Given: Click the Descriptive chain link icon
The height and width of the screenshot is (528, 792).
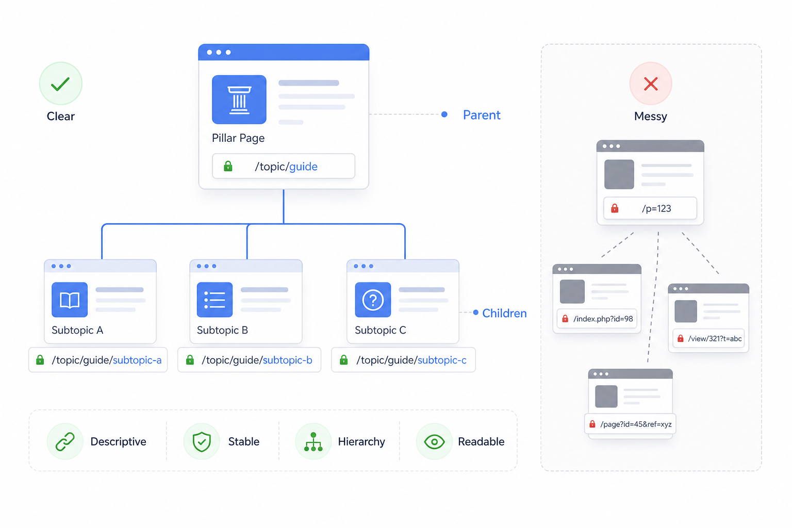Looking at the screenshot, I should pyautogui.click(x=65, y=441).
